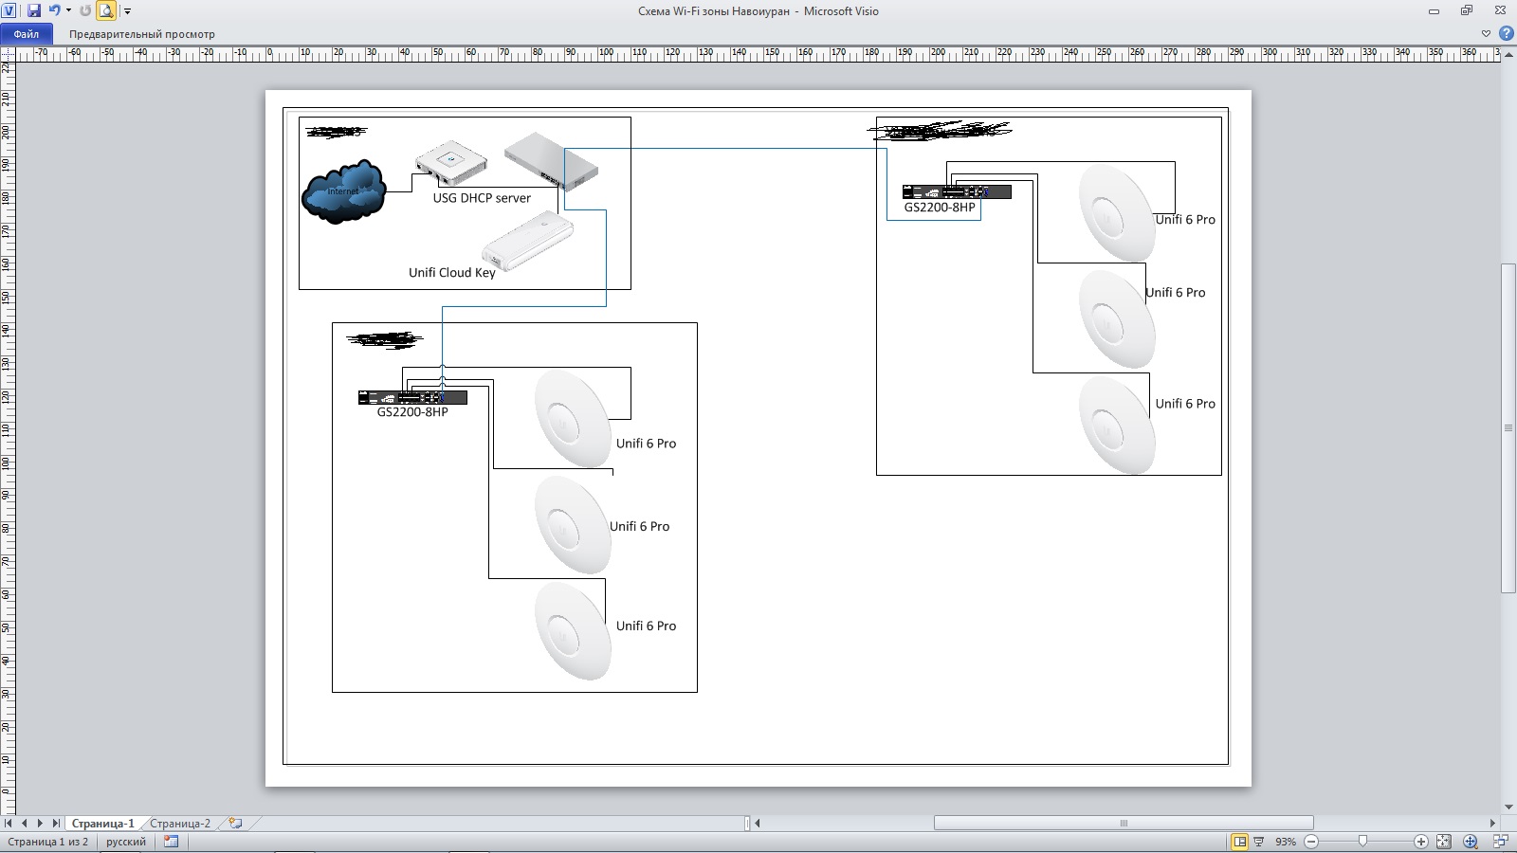
Task: Switch to the Предварительный просмотр tab
Action: point(142,33)
